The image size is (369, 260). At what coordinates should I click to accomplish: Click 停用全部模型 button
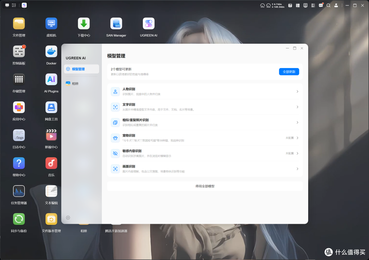[205, 186]
